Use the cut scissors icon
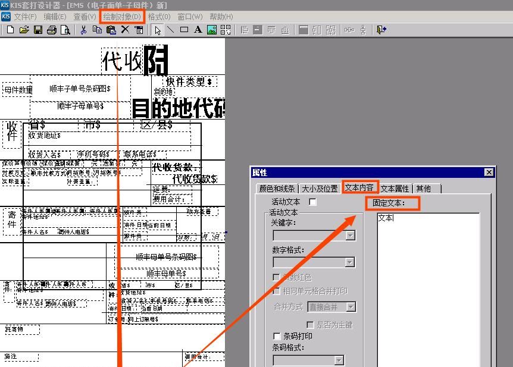The width and height of the screenshot is (513, 367). click(83, 30)
